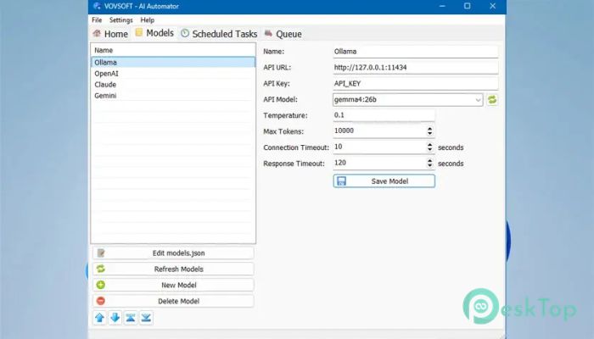Click Edit models.json button

click(x=173, y=253)
